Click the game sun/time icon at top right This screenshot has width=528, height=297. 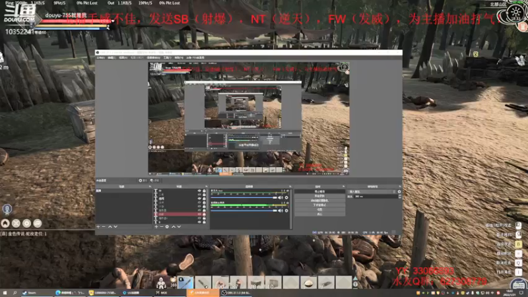[515, 13]
